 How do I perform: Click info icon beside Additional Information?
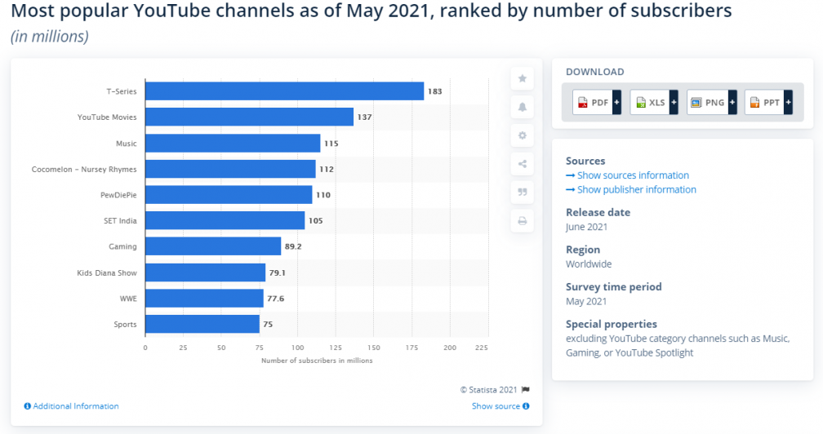[x=27, y=406]
